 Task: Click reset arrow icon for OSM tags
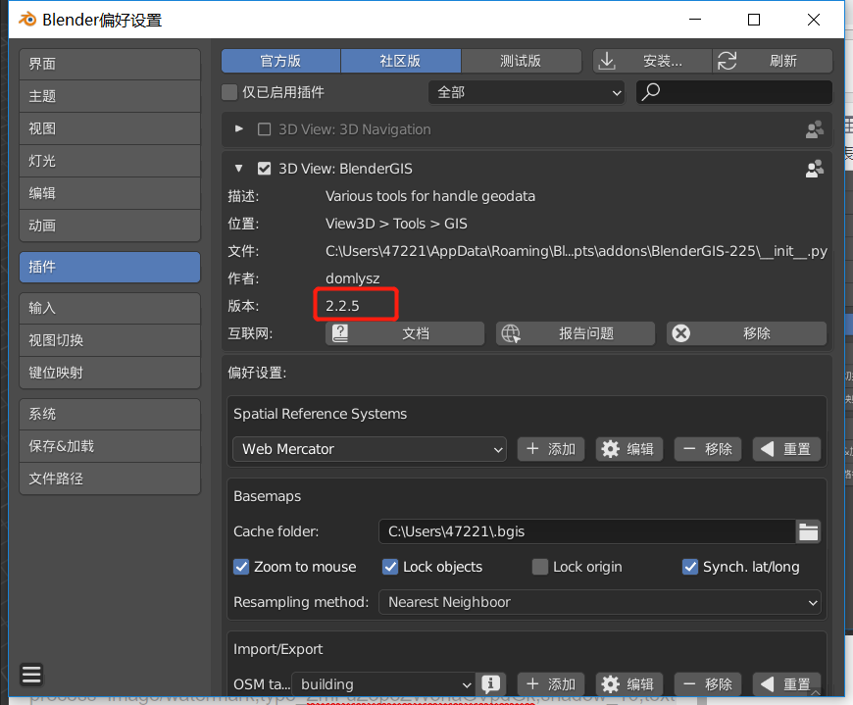click(767, 683)
